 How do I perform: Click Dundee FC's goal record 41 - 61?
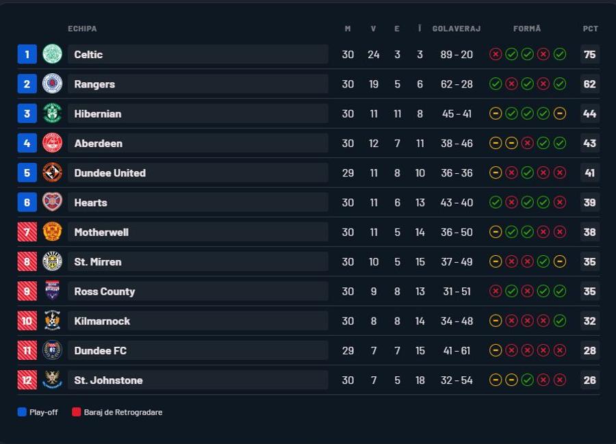(457, 350)
